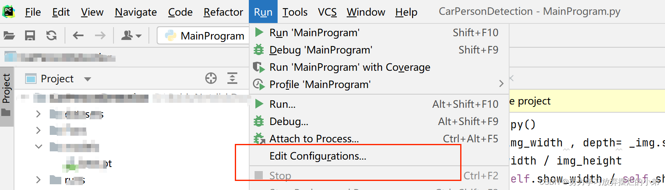The image size is (665, 190).
Task: Click the Open folder toolbar icon
Action: click(x=9, y=36)
